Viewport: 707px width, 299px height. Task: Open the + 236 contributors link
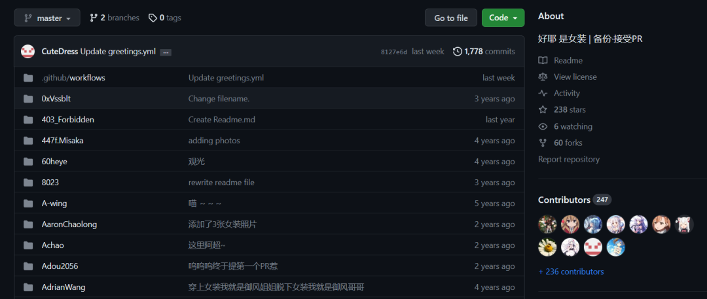[x=571, y=272]
